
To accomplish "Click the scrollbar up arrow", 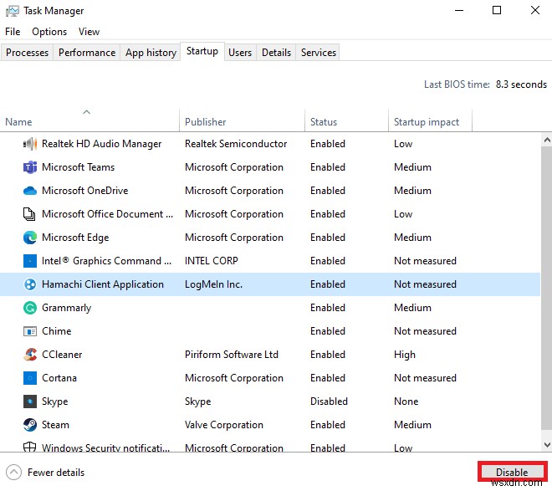I will point(547,140).
